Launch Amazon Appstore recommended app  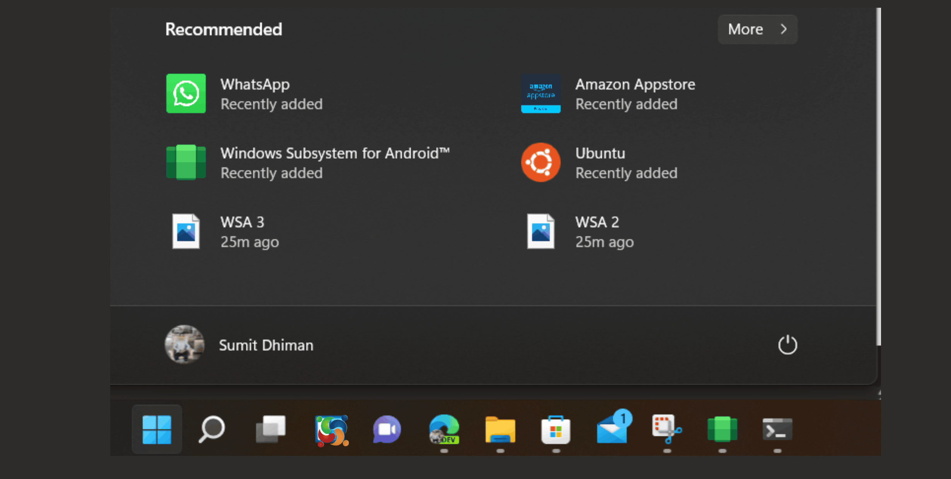608,94
